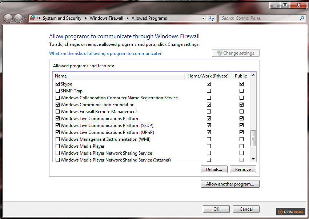Expand the arrow after System and Security
This screenshot has height=219, width=309.
tap(86, 18)
